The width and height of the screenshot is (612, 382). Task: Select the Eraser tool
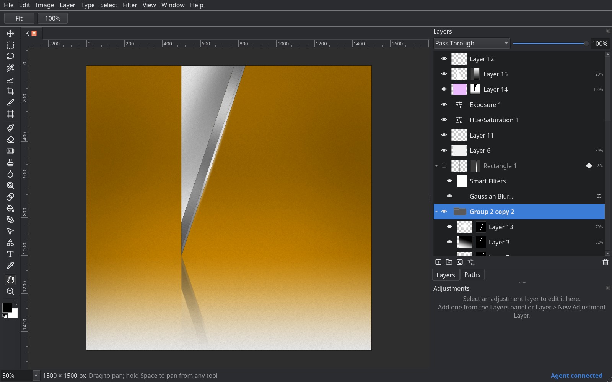point(10,139)
